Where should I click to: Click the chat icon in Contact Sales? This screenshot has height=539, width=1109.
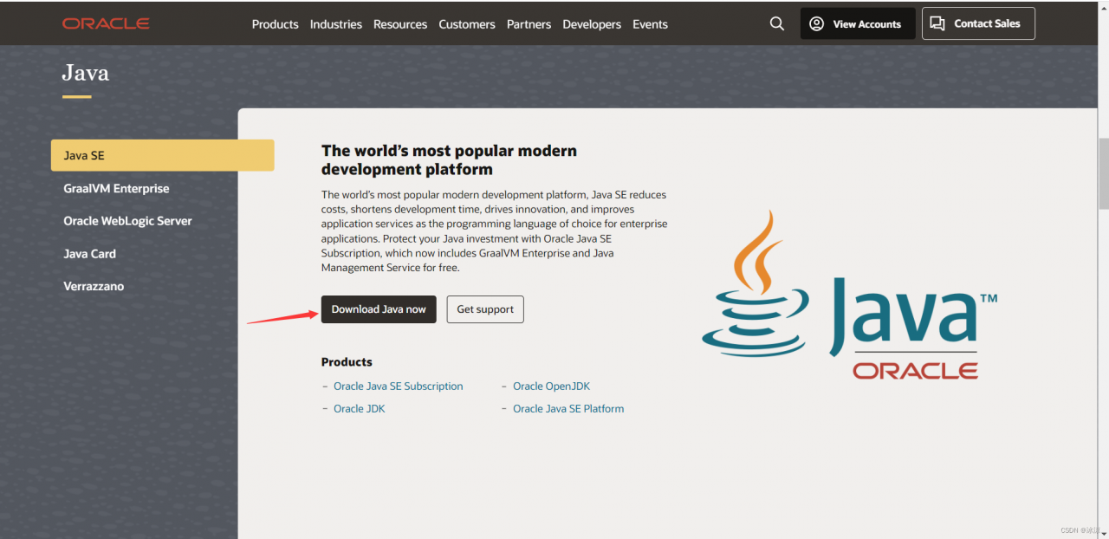937,23
